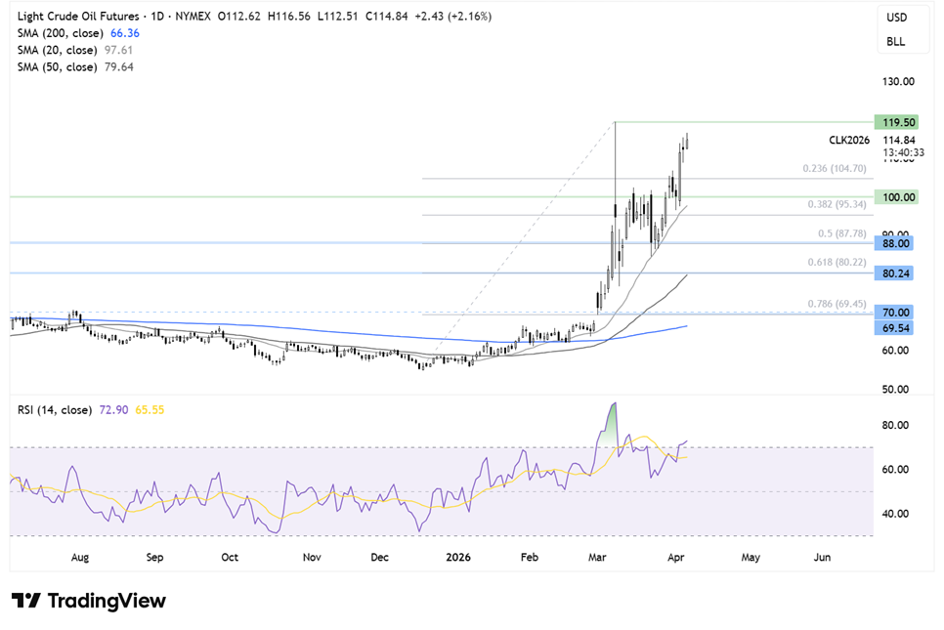This screenshot has height=630, width=944.
Task: Click the green 119.50 price label
Action: [898, 123]
